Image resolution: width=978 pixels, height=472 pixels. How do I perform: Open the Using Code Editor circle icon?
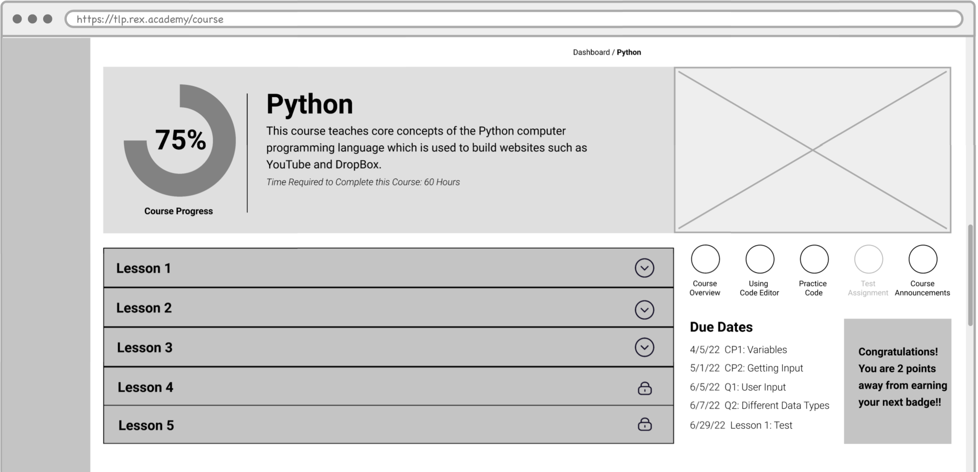coord(760,259)
